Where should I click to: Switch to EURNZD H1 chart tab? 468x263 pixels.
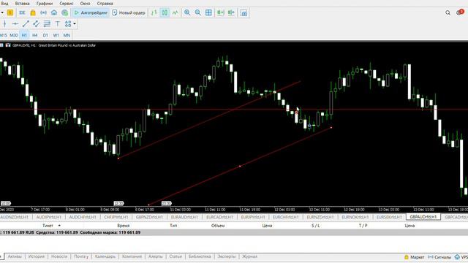320,217
